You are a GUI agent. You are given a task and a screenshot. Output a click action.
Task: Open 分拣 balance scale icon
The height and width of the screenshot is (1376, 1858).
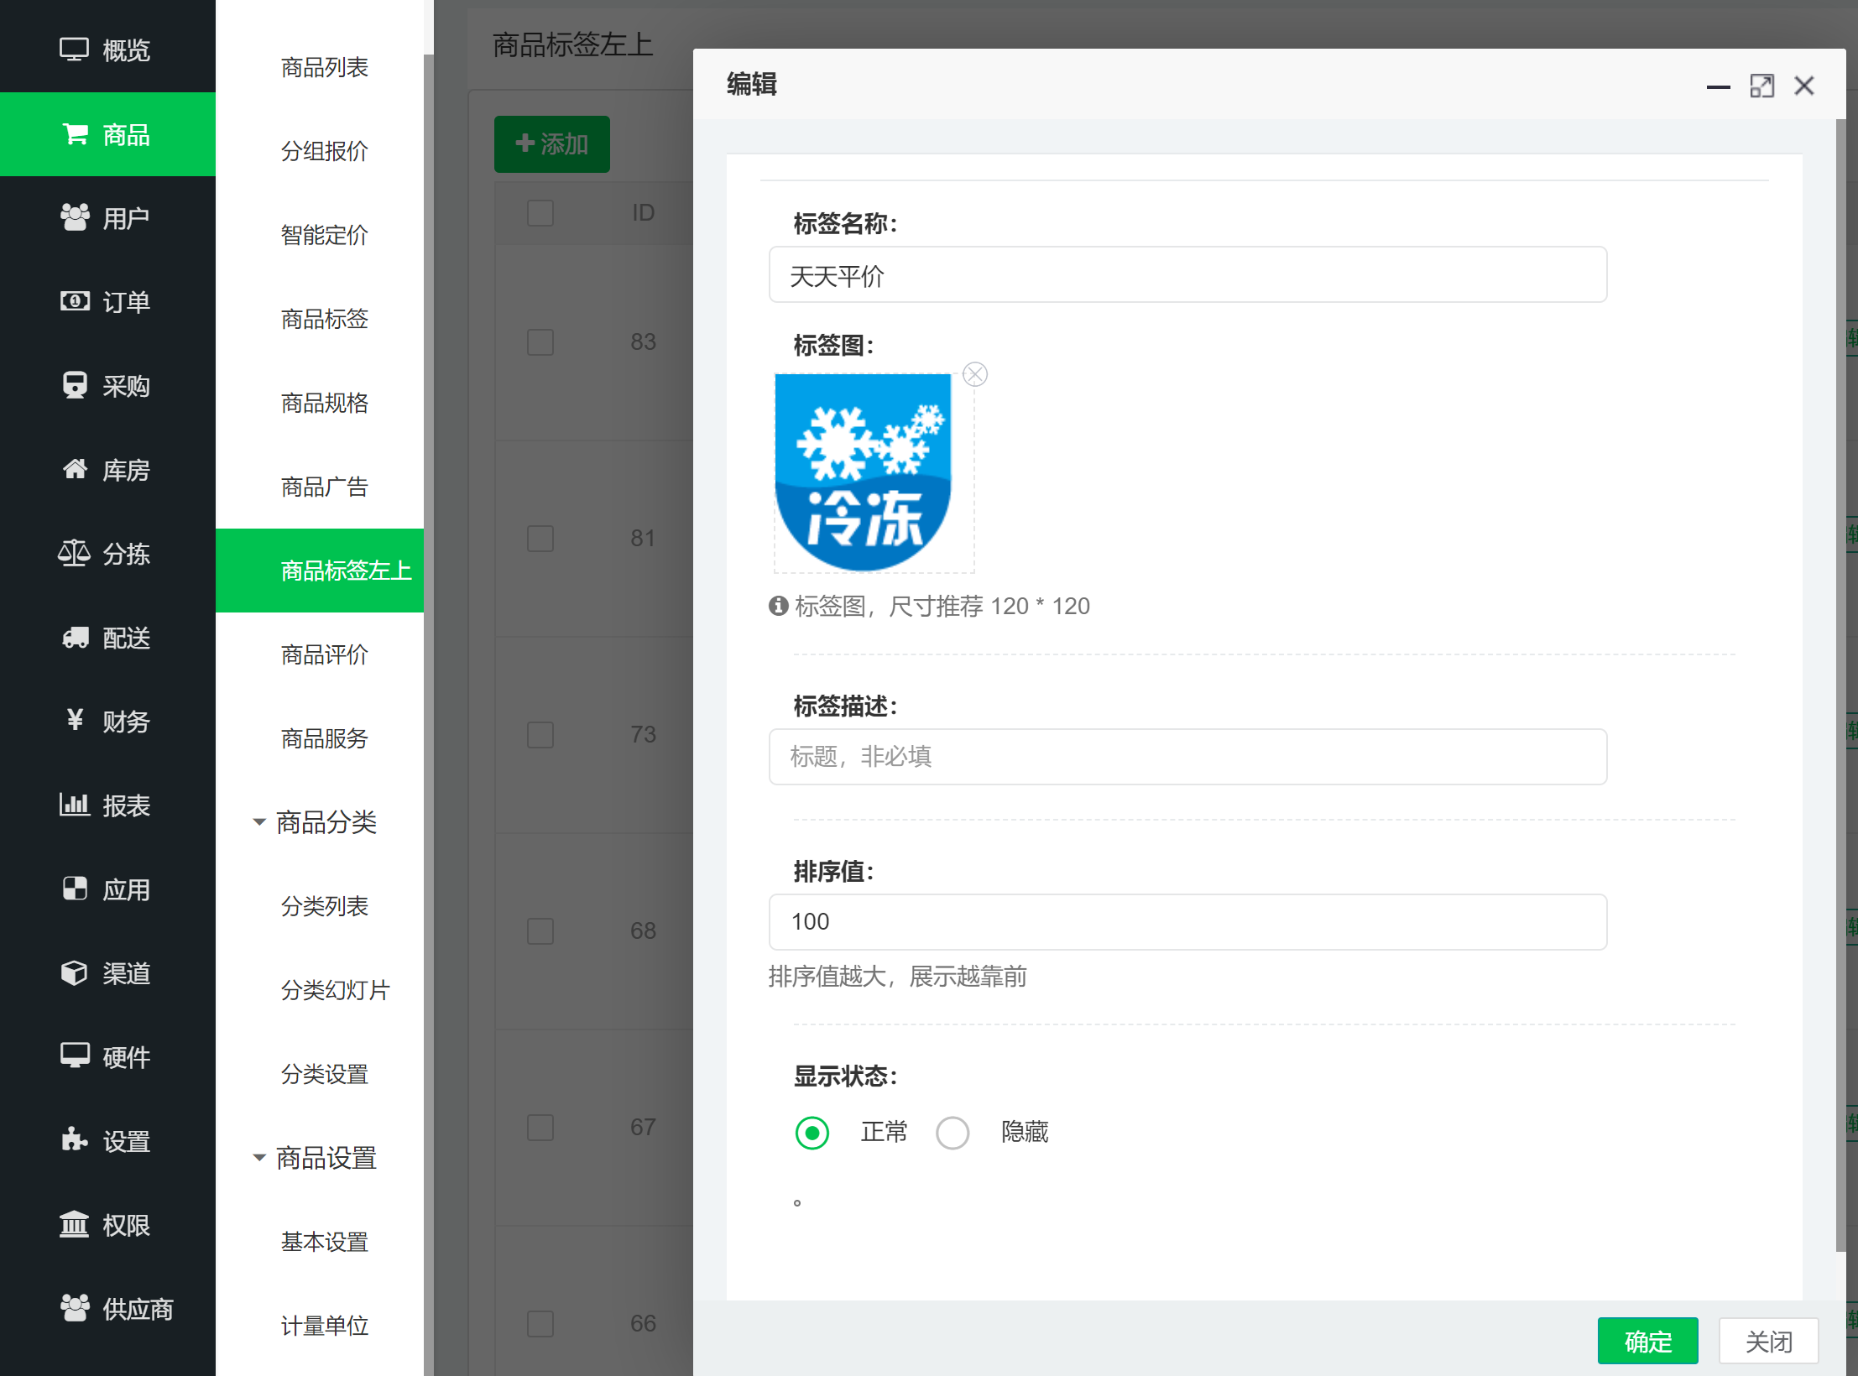tap(75, 553)
